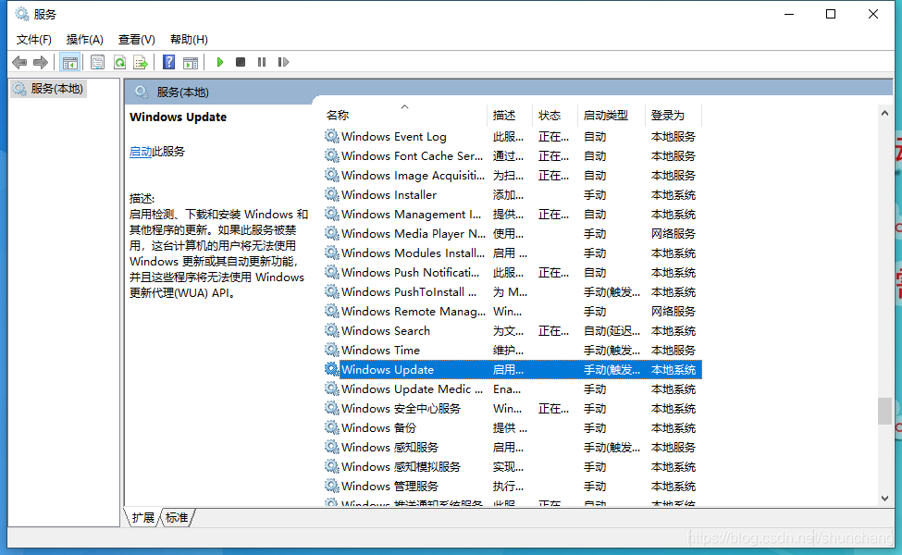Open the 操作(A) menu
This screenshot has width=902, height=555.
(x=84, y=40)
